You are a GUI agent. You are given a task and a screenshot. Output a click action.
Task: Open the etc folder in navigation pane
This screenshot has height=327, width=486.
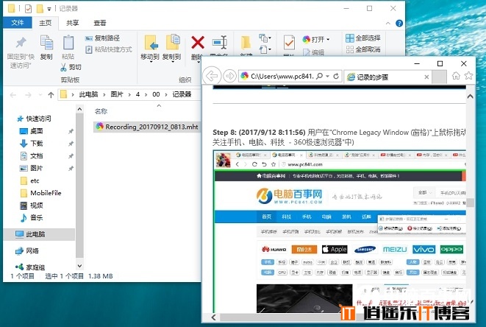click(x=29, y=180)
